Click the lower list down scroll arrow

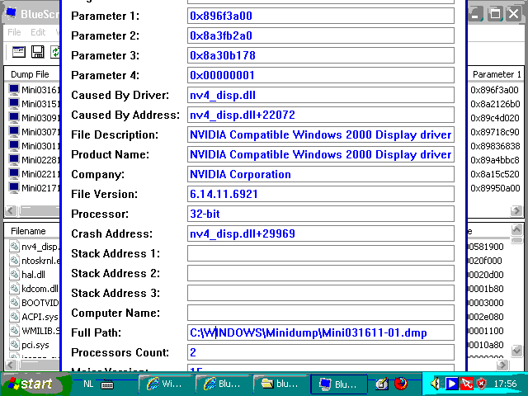click(x=516, y=351)
